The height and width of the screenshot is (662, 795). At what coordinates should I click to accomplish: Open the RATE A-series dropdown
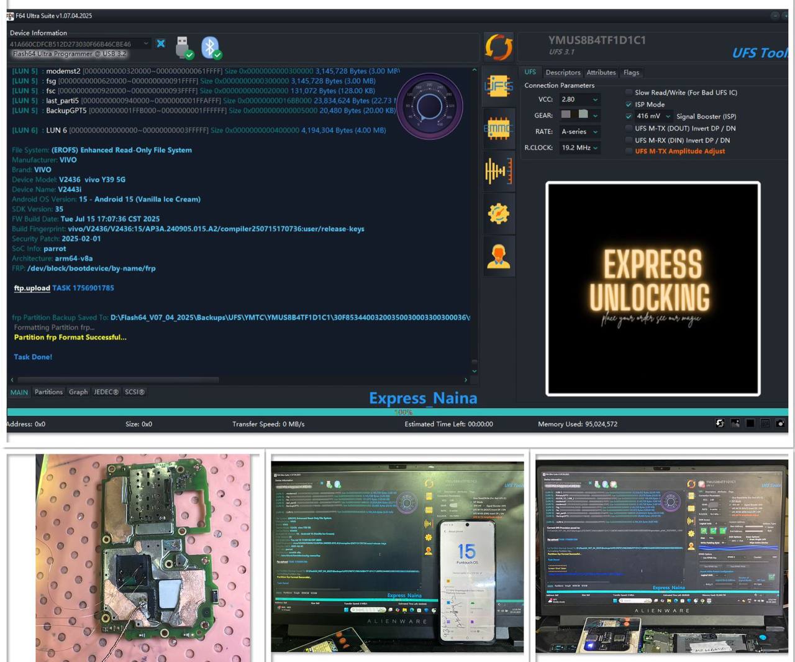(579, 132)
